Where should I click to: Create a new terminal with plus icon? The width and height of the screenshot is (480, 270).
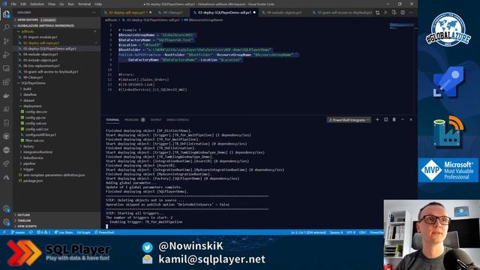pyautogui.click(x=377, y=120)
